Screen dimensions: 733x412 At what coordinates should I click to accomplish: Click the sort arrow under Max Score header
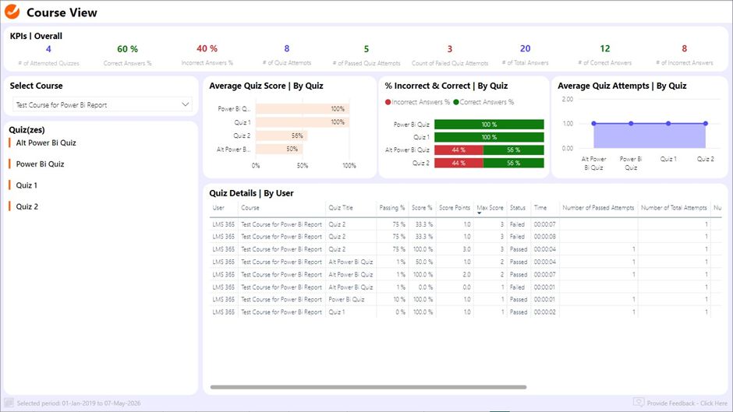click(479, 213)
